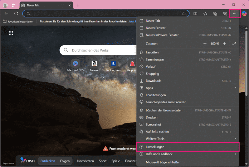The height and width of the screenshot is (167, 249).
Task: Star this page as a favorite
Action: [184, 14]
